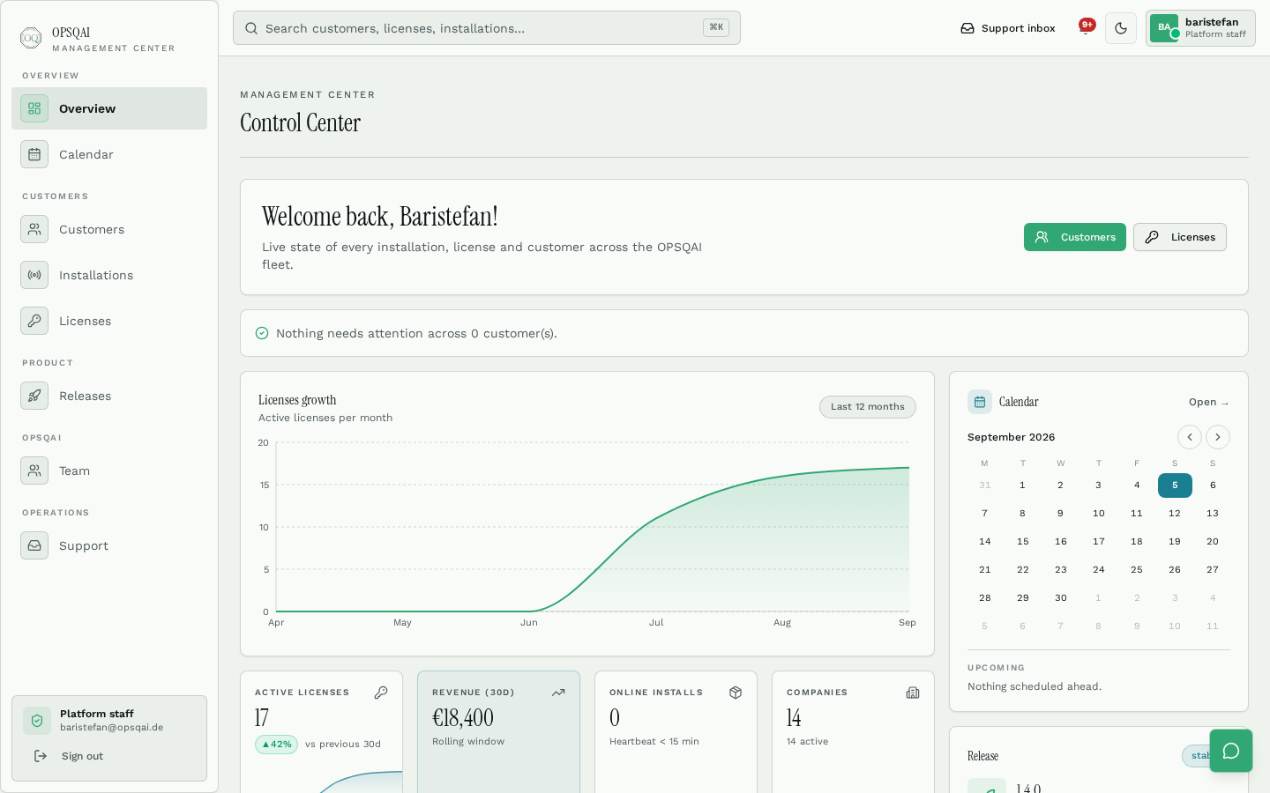Image resolution: width=1270 pixels, height=793 pixels.
Task: Click the Installations broadcast icon
Action: [x=34, y=275]
